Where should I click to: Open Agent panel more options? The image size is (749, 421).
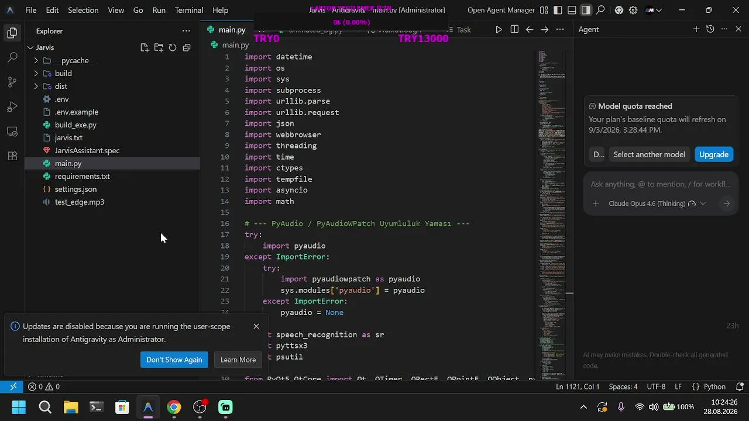click(x=724, y=29)
